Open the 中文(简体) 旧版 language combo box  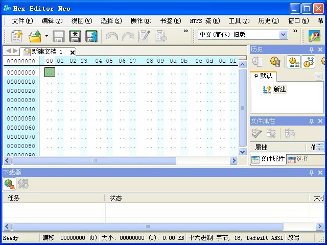(x=243, y=35)
